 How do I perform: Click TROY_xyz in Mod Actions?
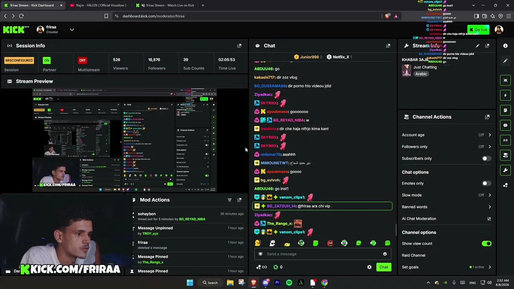(151, 234)
